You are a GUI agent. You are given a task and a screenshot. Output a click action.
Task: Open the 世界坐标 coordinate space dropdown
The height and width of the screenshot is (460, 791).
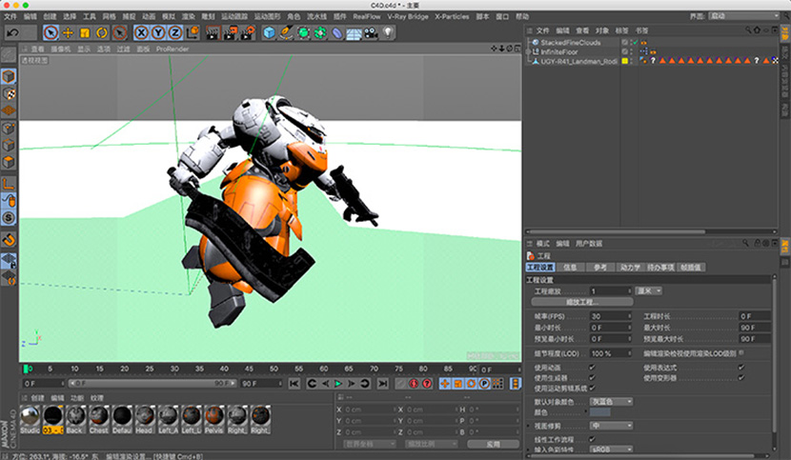point(371,444)
